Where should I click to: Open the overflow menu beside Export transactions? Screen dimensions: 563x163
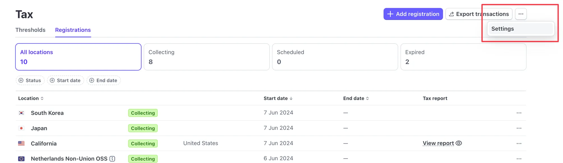pyautogui.click(x=521, y=14)
